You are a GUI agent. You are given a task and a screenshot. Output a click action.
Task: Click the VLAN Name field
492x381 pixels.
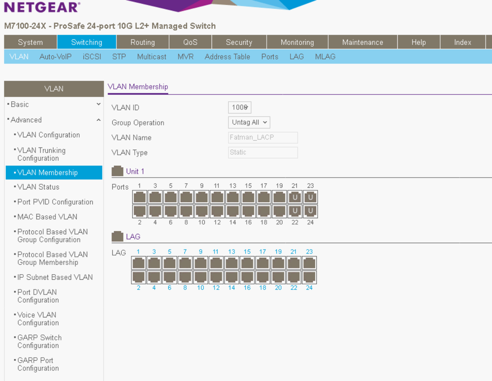tap(263, 137)
